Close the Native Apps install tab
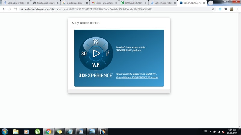Image resolution: width=241 pixels, height=135 pixels. pyautogui.click(x=175, y=3)
